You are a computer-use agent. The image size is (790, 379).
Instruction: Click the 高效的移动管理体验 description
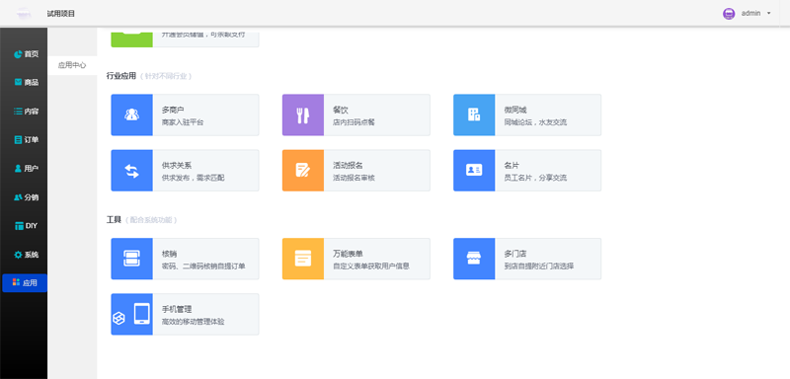click(x=193, y=322)
